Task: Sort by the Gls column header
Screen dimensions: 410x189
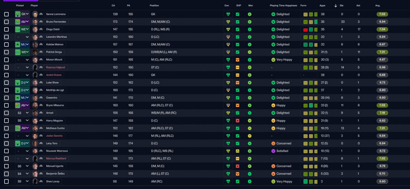Action: tap(342, 5)
